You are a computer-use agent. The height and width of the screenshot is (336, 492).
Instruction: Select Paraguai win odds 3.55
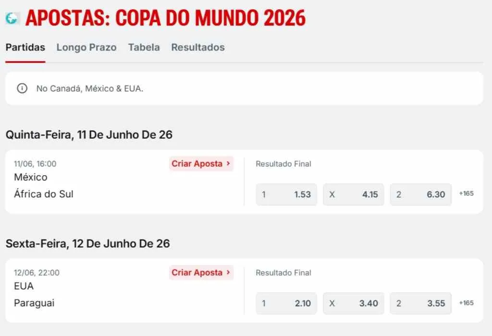(x=420, y=303)
